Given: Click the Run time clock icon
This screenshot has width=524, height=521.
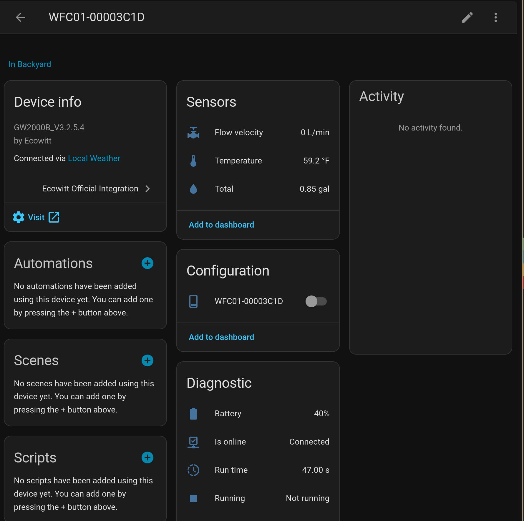Looking at the screenshot, I should [193, 470].
